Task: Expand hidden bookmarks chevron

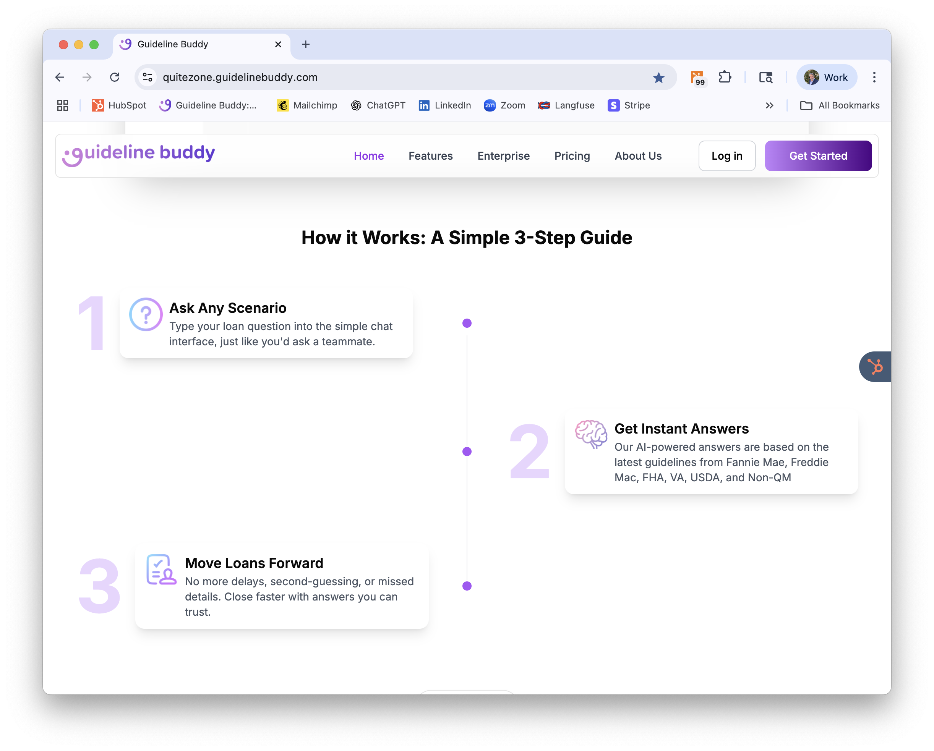Action: pos(769,105)
